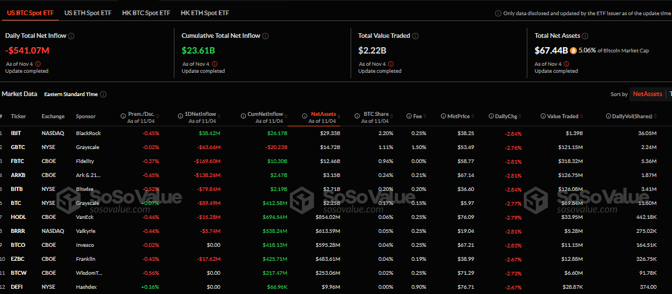The height and width of the screenshot is (294, 672).
Task: Click red alert icon under Cumulative Total Net Inflow
Action: coord(214,64)
